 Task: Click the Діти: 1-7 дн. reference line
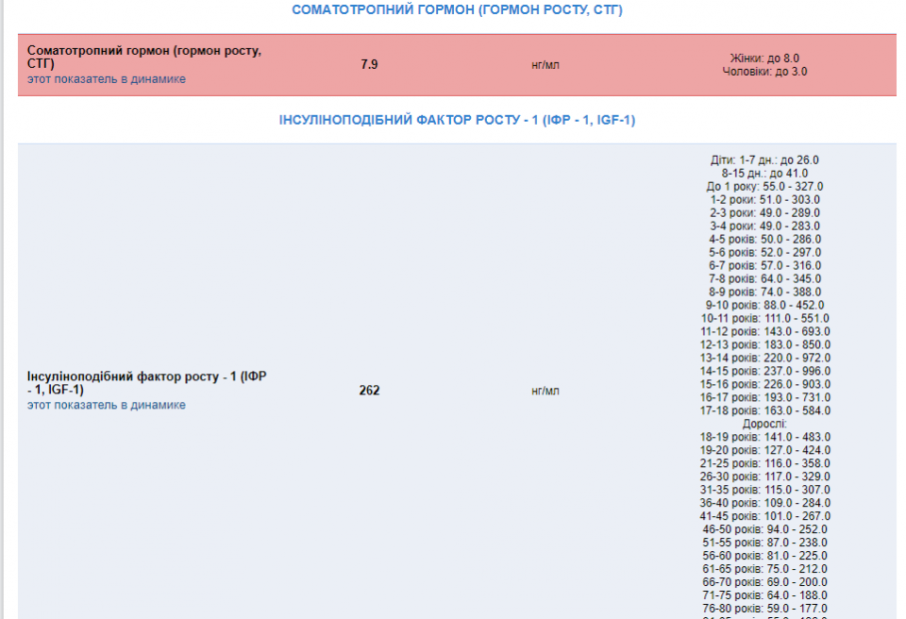coord(764,160)
